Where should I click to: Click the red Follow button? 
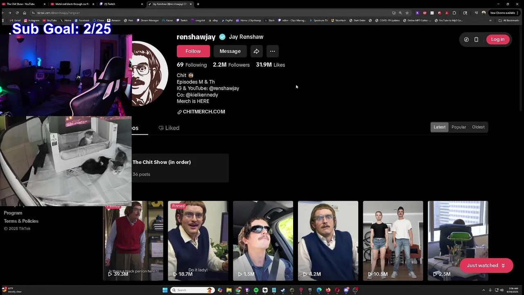[x=193, y=51]
